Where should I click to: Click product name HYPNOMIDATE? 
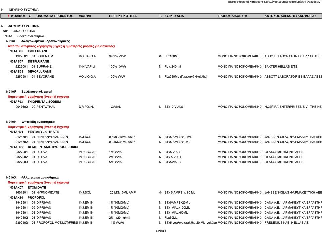(48, 193)
